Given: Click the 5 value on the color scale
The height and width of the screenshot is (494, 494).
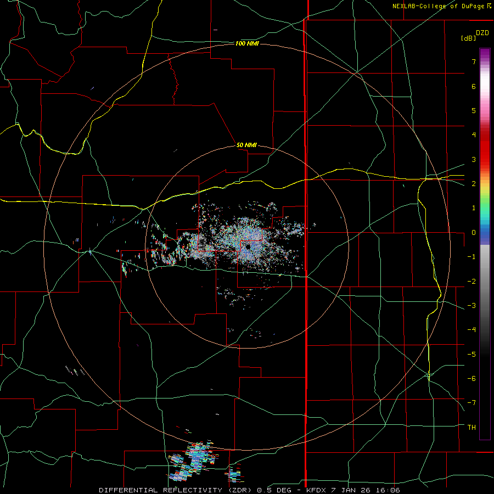Looking at the screenshot, I should click(474, 110).
